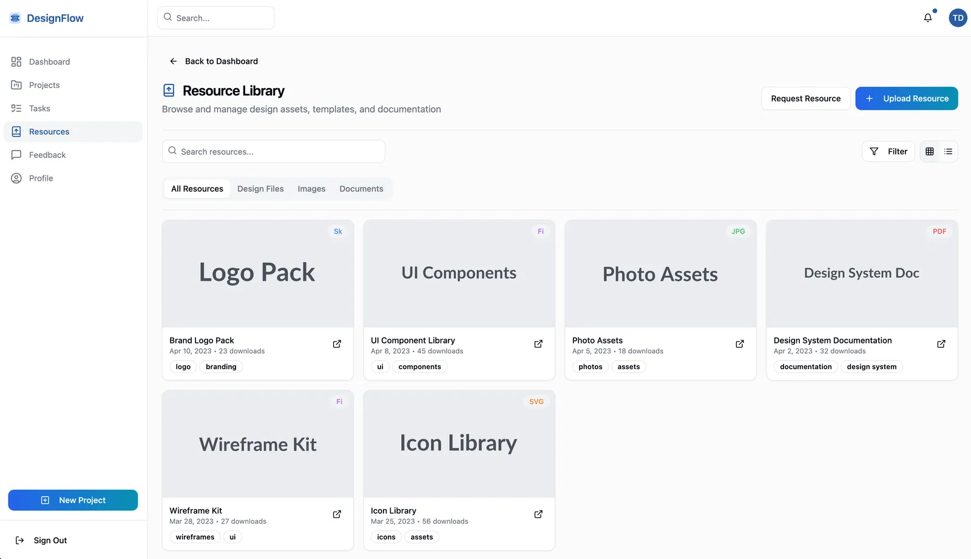Click the PDF file type badge
The width and height of the screenshot is (971, 559).
(939, 231)
